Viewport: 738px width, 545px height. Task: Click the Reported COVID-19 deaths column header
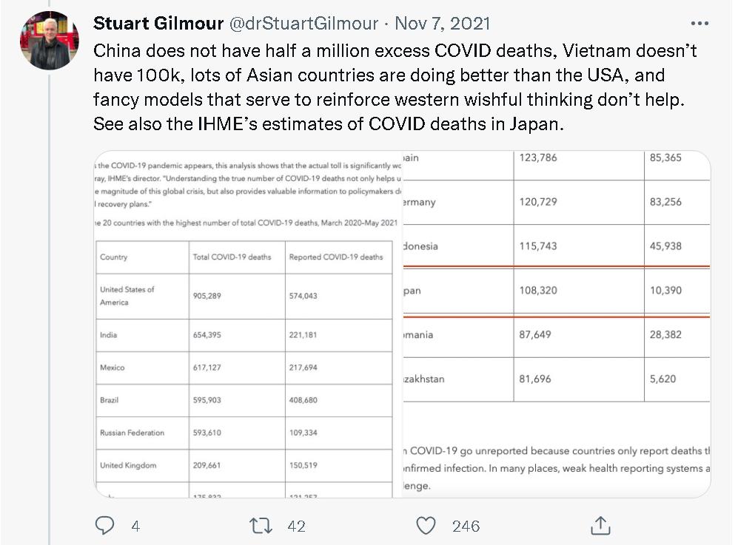pyautogui.click(x=336, y=257)
